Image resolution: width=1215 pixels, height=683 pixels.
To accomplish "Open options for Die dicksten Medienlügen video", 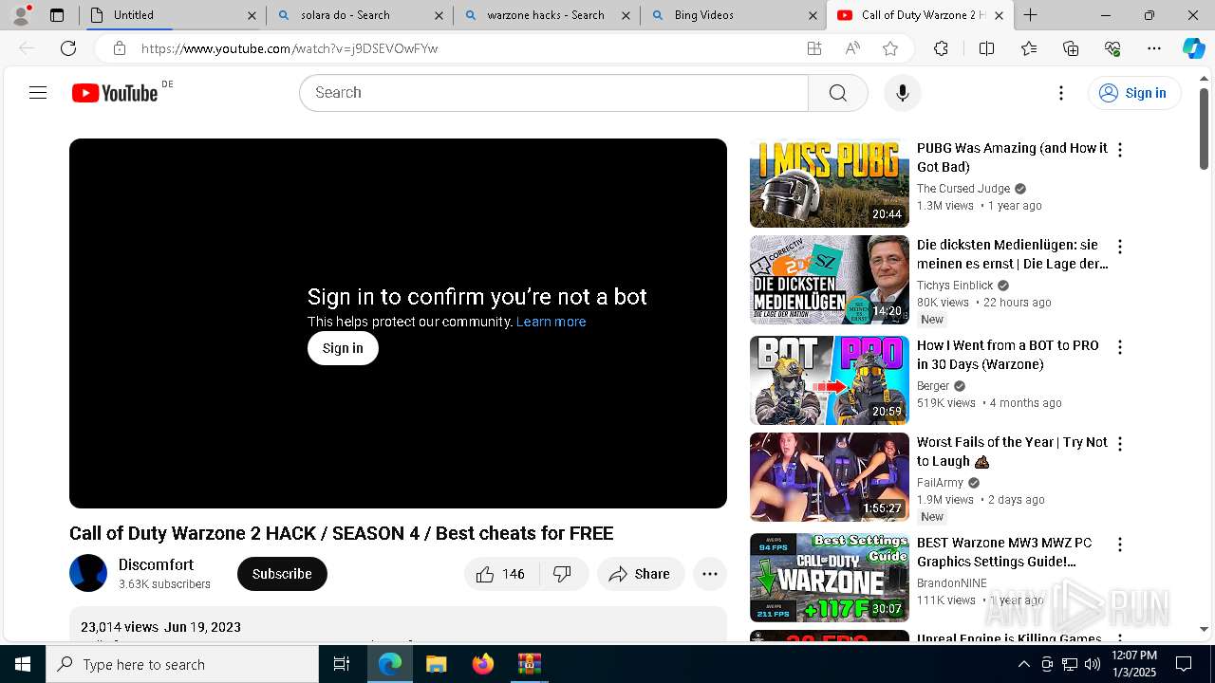I will click(x=1120, y=247).
